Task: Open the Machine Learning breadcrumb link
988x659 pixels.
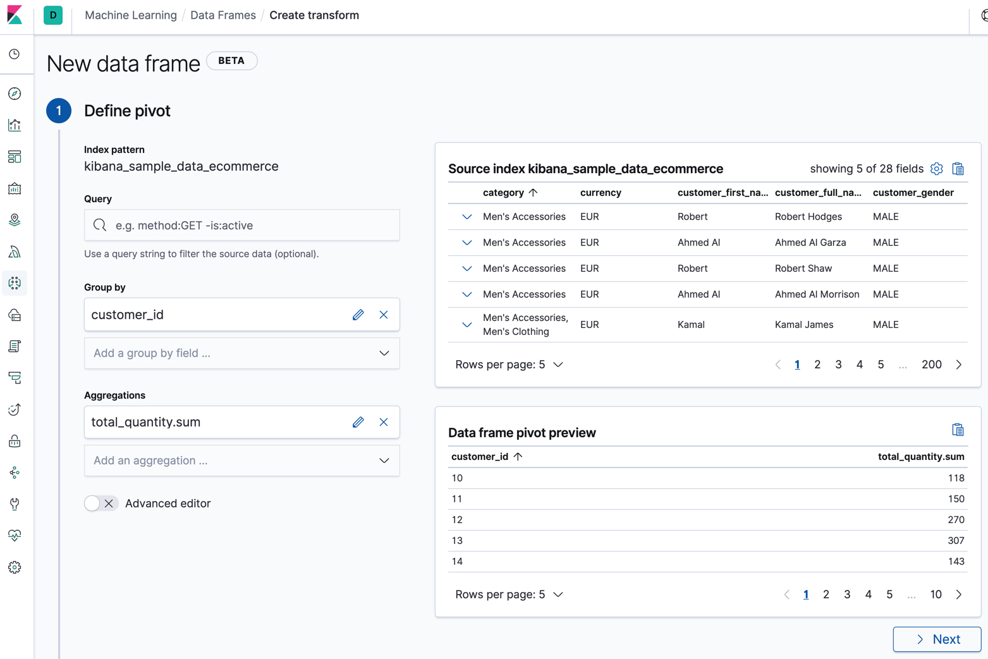Action: pyautogui.click(x=130, y=15)
